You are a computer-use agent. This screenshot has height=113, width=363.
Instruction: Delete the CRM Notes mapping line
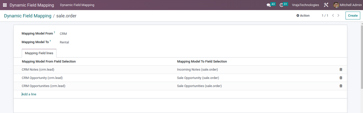(x=341, y=70)
